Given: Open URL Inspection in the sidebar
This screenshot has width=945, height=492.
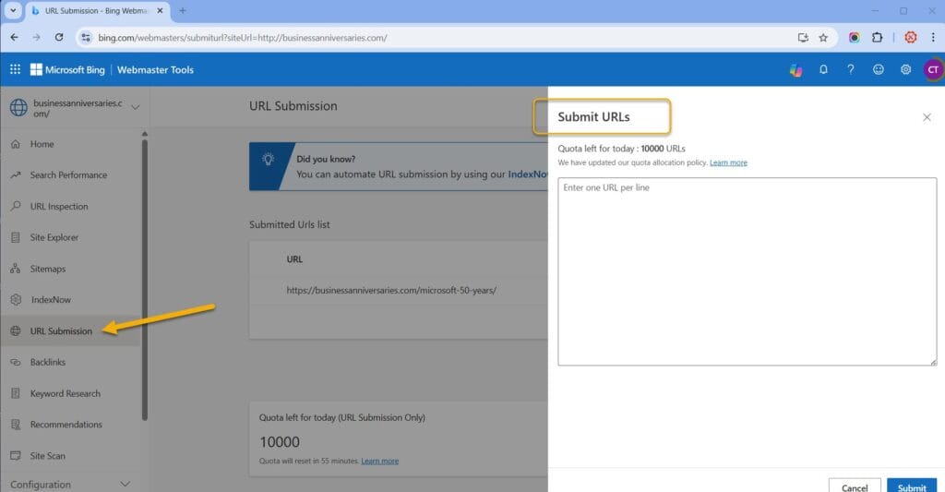Looking at the screenshot, I should coord(58,206).
